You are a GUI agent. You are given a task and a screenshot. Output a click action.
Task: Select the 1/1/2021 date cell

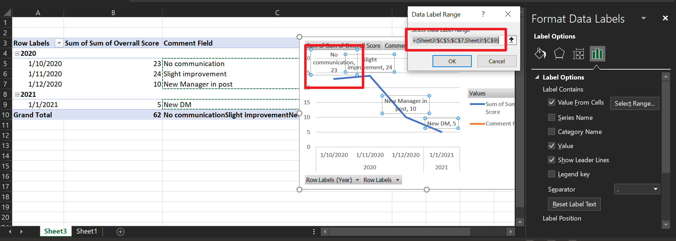coord(38,105)
